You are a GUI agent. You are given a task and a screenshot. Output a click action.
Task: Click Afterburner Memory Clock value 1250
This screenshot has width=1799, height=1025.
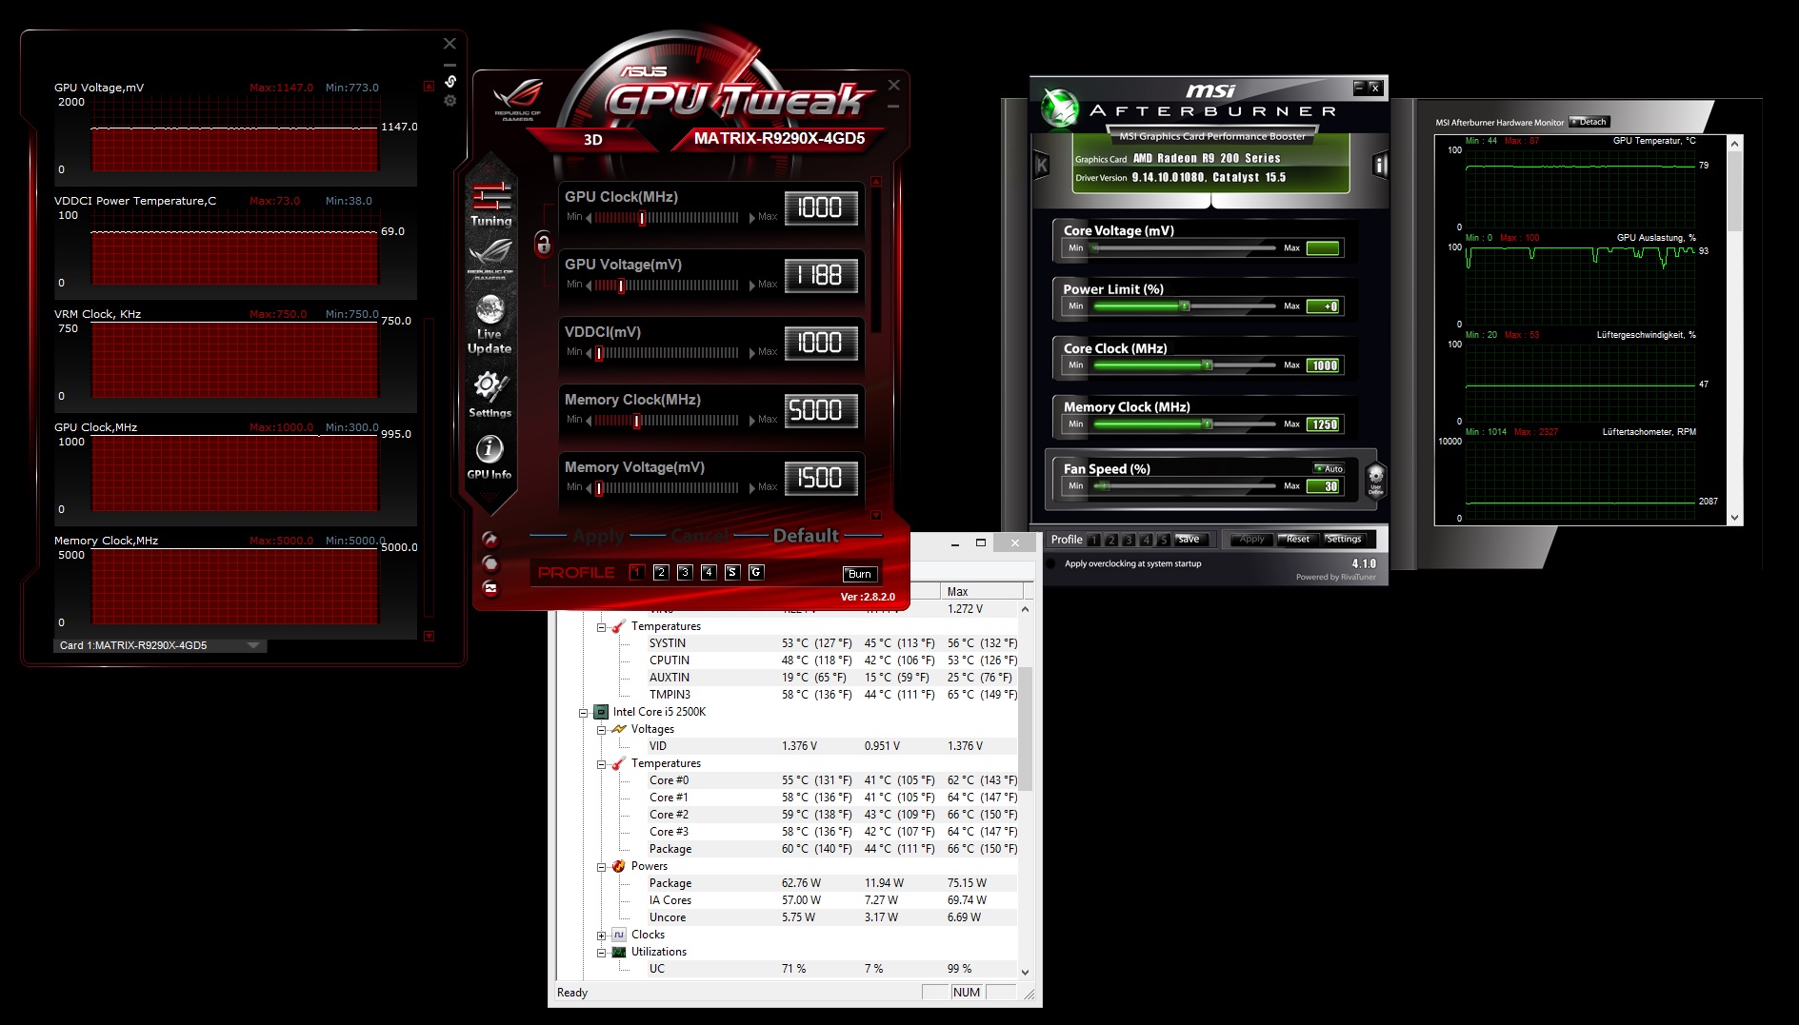click(x=1324, y=424)
